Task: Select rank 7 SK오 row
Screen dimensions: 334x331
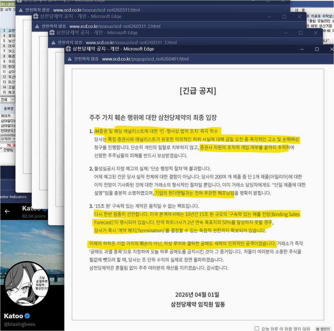Action: [x=8, y=51]
